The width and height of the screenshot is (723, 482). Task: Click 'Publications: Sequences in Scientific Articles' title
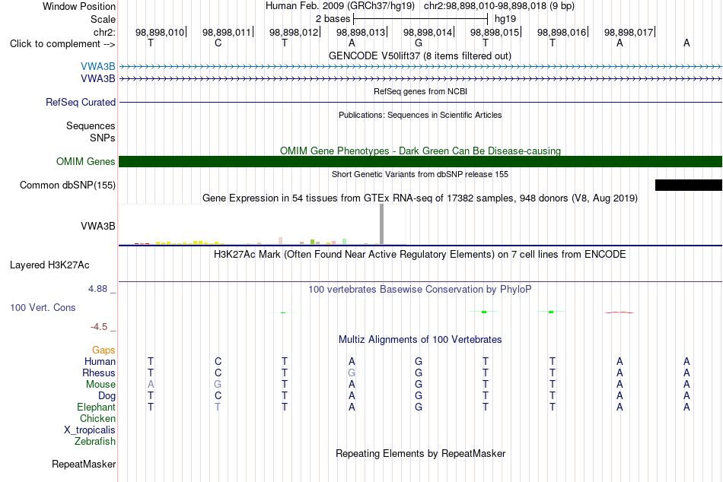point(420,115)
